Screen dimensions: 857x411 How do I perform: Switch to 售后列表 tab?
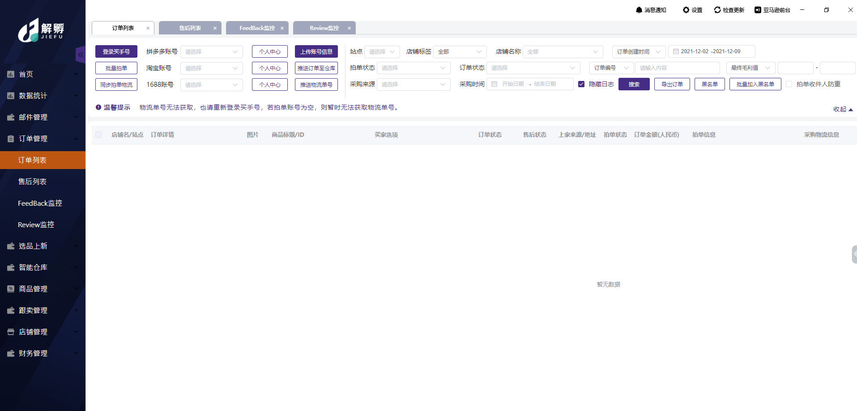pyautogui.click(x=190, y=28)
